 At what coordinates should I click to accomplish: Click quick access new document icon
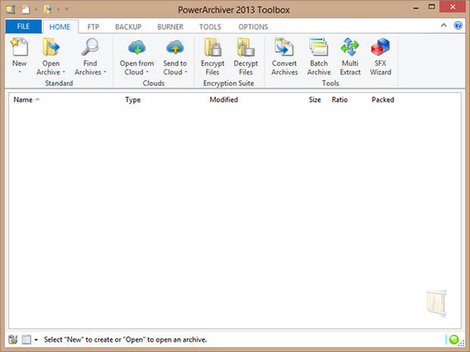(x=26, y=9)
